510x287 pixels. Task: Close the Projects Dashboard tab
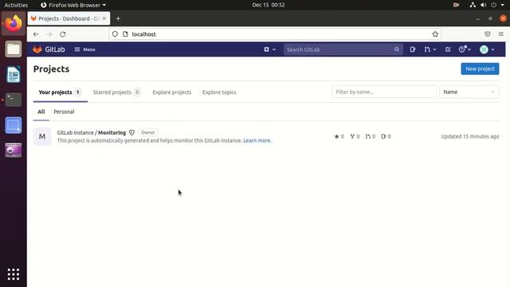click(x=104, y=18)
